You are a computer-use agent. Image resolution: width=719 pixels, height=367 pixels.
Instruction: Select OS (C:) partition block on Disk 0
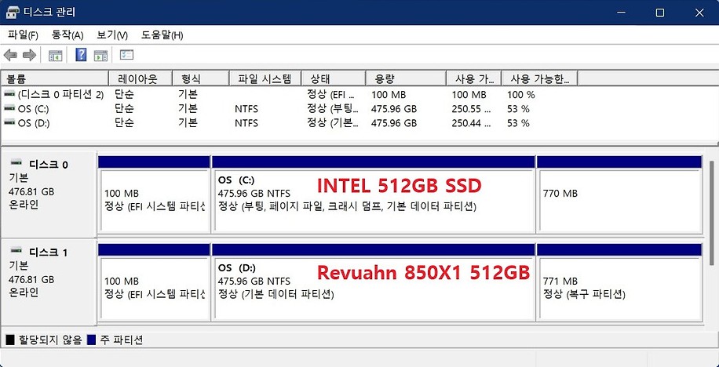click(374, 194)
